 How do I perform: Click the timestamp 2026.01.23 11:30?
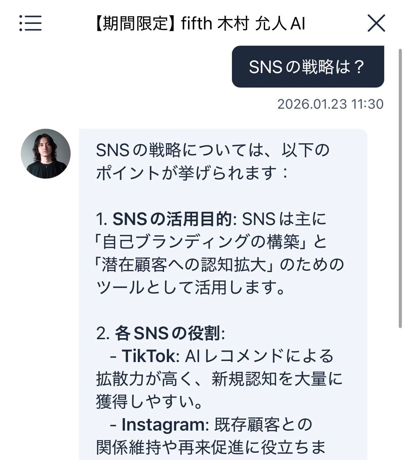click(x=330, y=104)
